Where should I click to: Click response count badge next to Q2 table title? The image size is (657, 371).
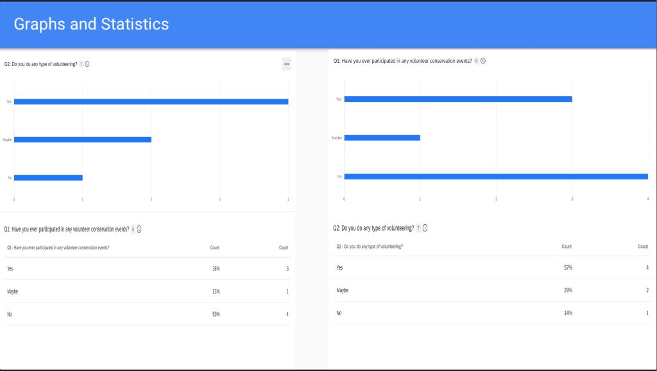[418, 227]
